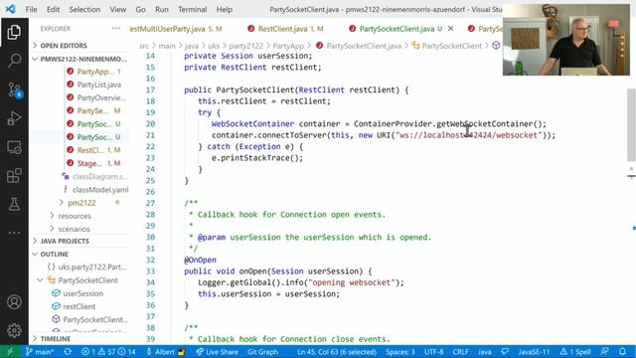Collapse PartySocketClient class in outline
The width and height of the screenshot is (636, 358).
pos(40,280)
